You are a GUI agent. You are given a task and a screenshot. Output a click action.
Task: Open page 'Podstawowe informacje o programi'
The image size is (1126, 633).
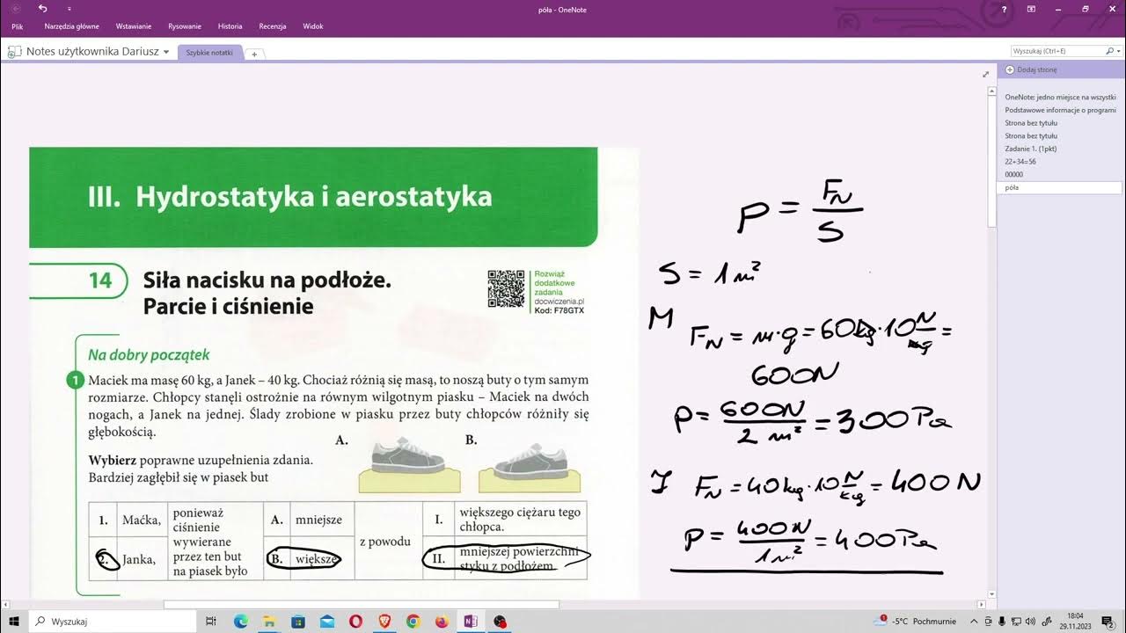(1060, 110)
